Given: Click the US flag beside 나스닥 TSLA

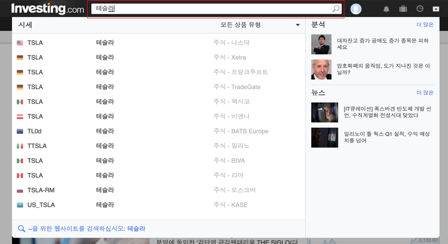Looking at the screenshot, I should tap(20, 43).
